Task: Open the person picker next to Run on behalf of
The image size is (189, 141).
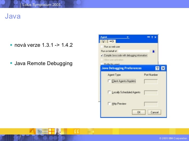Action: (153, 51)
